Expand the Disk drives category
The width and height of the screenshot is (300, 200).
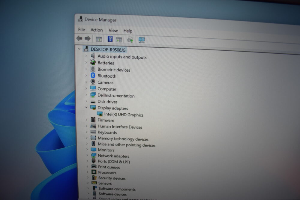[86, 101]
